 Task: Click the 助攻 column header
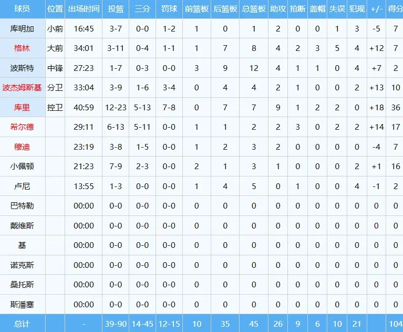[278, 9]
